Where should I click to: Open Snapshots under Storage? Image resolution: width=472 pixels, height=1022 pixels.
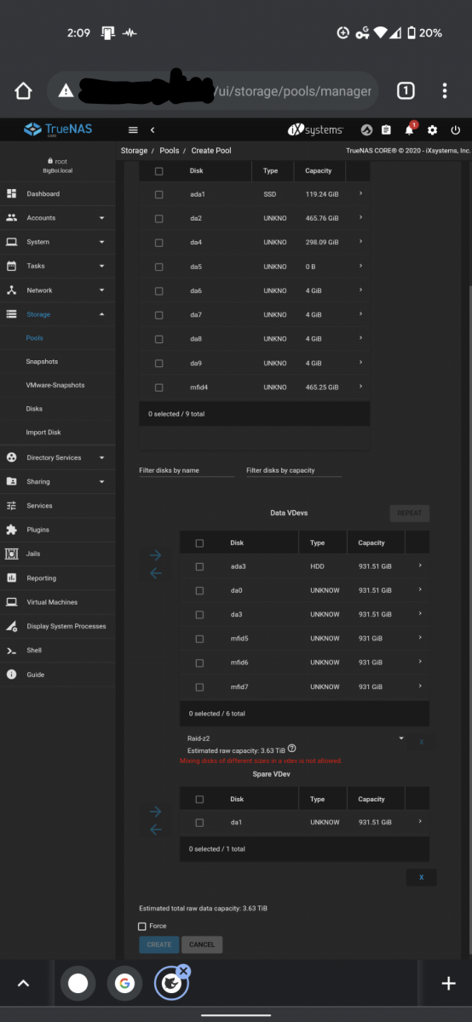click(42, 362)
